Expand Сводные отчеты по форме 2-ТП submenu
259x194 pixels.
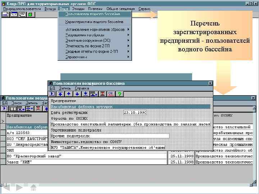click(x=95, y=51)
